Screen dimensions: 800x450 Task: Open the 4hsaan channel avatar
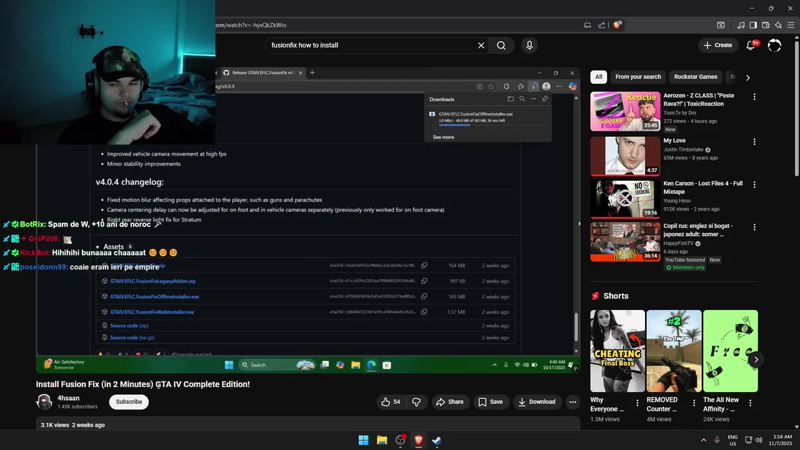44,402
